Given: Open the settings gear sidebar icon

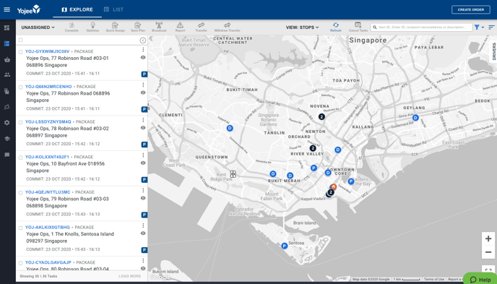Looking at the screenshot, I should click(7, 123).
